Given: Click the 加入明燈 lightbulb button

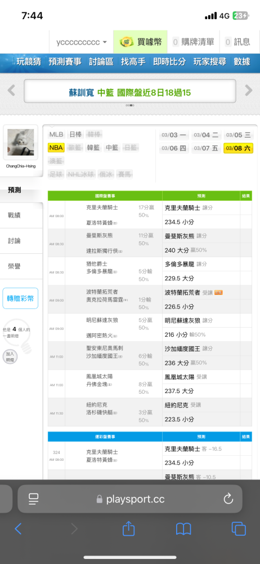Looking at the screenshot, I should [10, 358].
